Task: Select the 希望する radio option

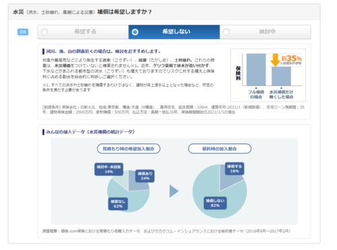Action: 83,32
